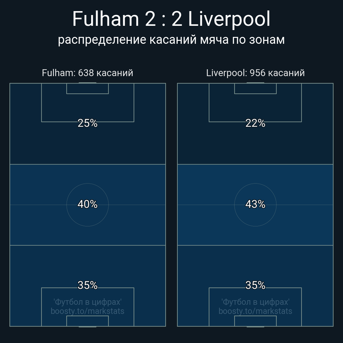Click the top six-yard box on Fulham's pitch
This screenshot has width=343, height=343.
click(x=88, y=89)
